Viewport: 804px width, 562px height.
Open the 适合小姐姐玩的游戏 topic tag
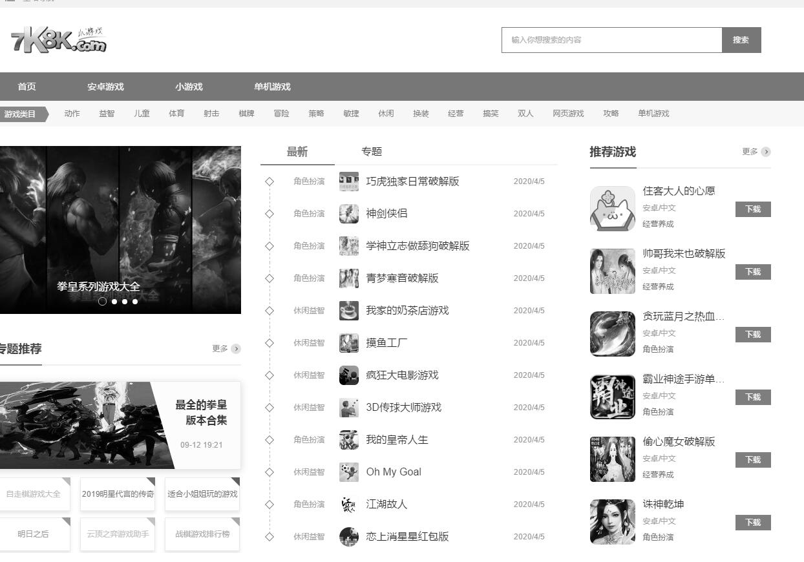[x=202, y=494]
